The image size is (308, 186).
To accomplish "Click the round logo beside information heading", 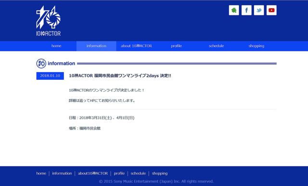I will [41, 63].
